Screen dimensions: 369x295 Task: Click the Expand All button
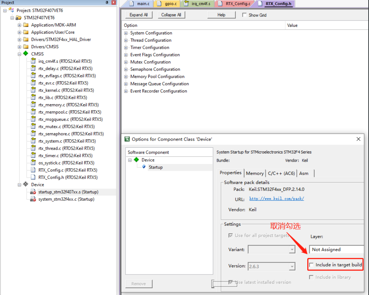138,15
